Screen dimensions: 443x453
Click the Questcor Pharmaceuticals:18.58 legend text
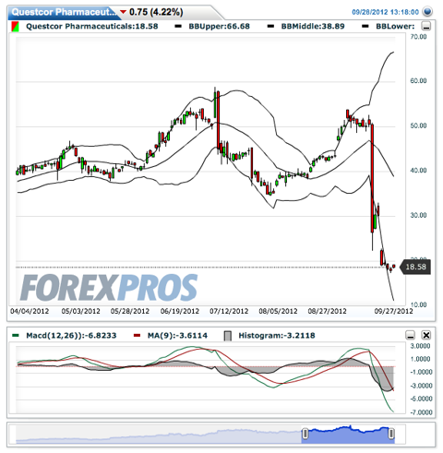tap(92, 27)
